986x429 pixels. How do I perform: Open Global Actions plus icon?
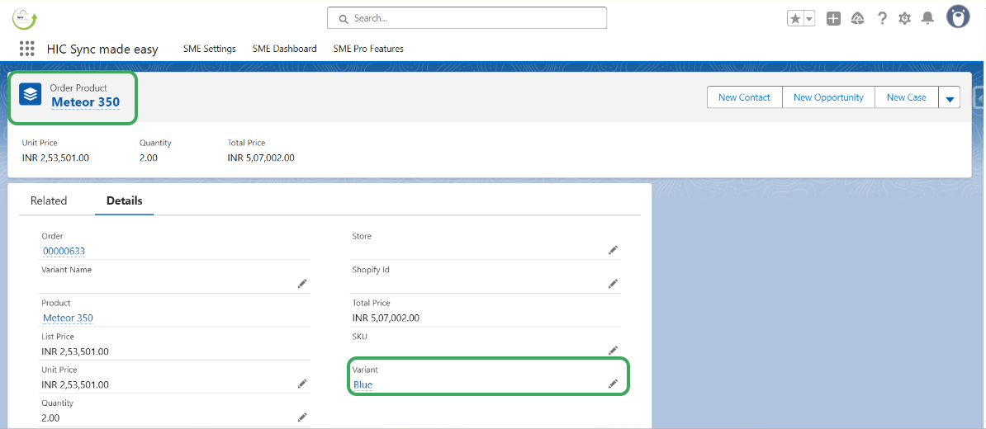click(833, 19)
